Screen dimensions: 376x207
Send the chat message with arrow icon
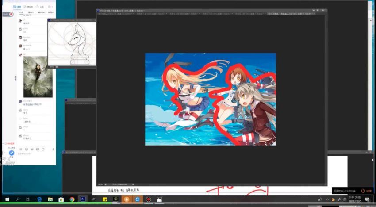coord(53,149)
